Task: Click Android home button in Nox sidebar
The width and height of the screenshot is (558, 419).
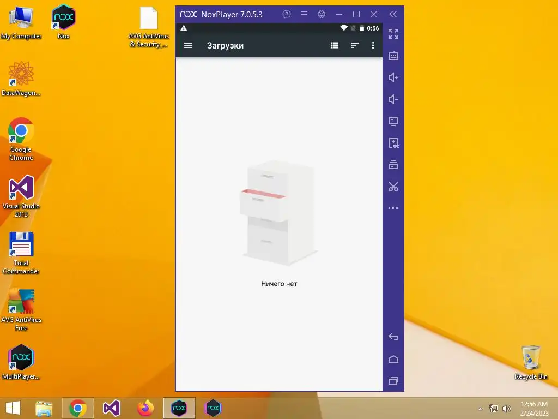Action: (393, 359)
